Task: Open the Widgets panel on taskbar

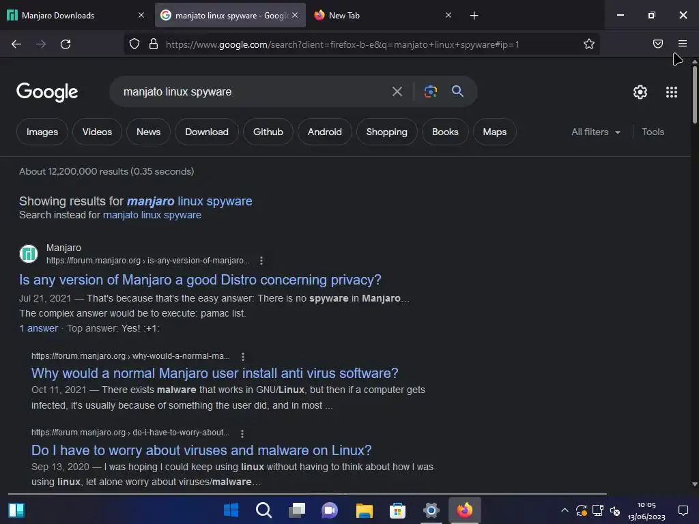Action: pos(16,510)
